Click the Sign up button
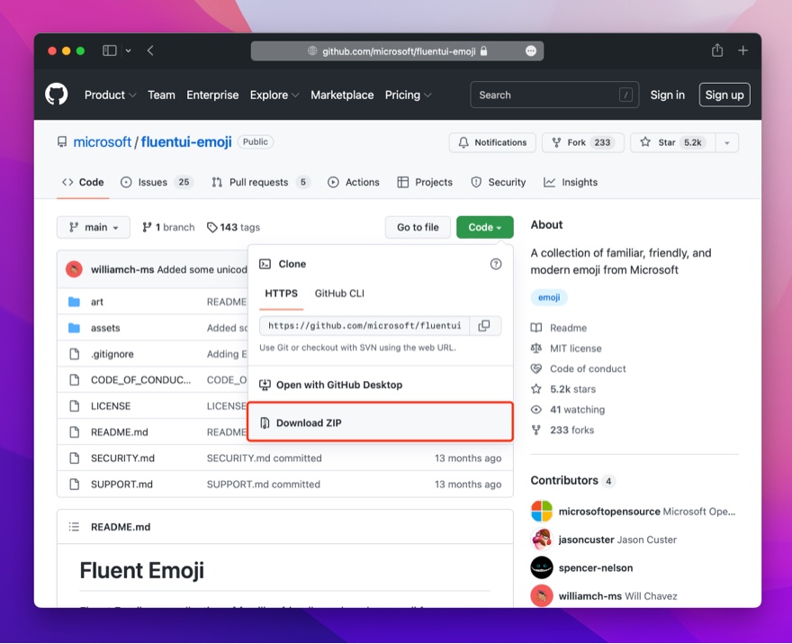The image size is (792, 644). coord(724,95)
